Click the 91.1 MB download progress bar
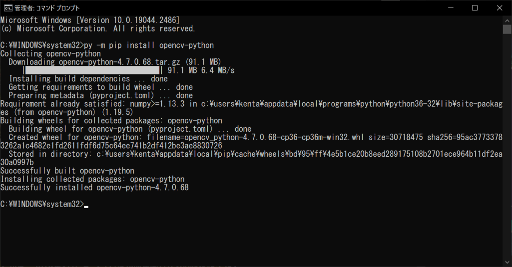This screenshot has width=512, height=267. click(92, 70)
